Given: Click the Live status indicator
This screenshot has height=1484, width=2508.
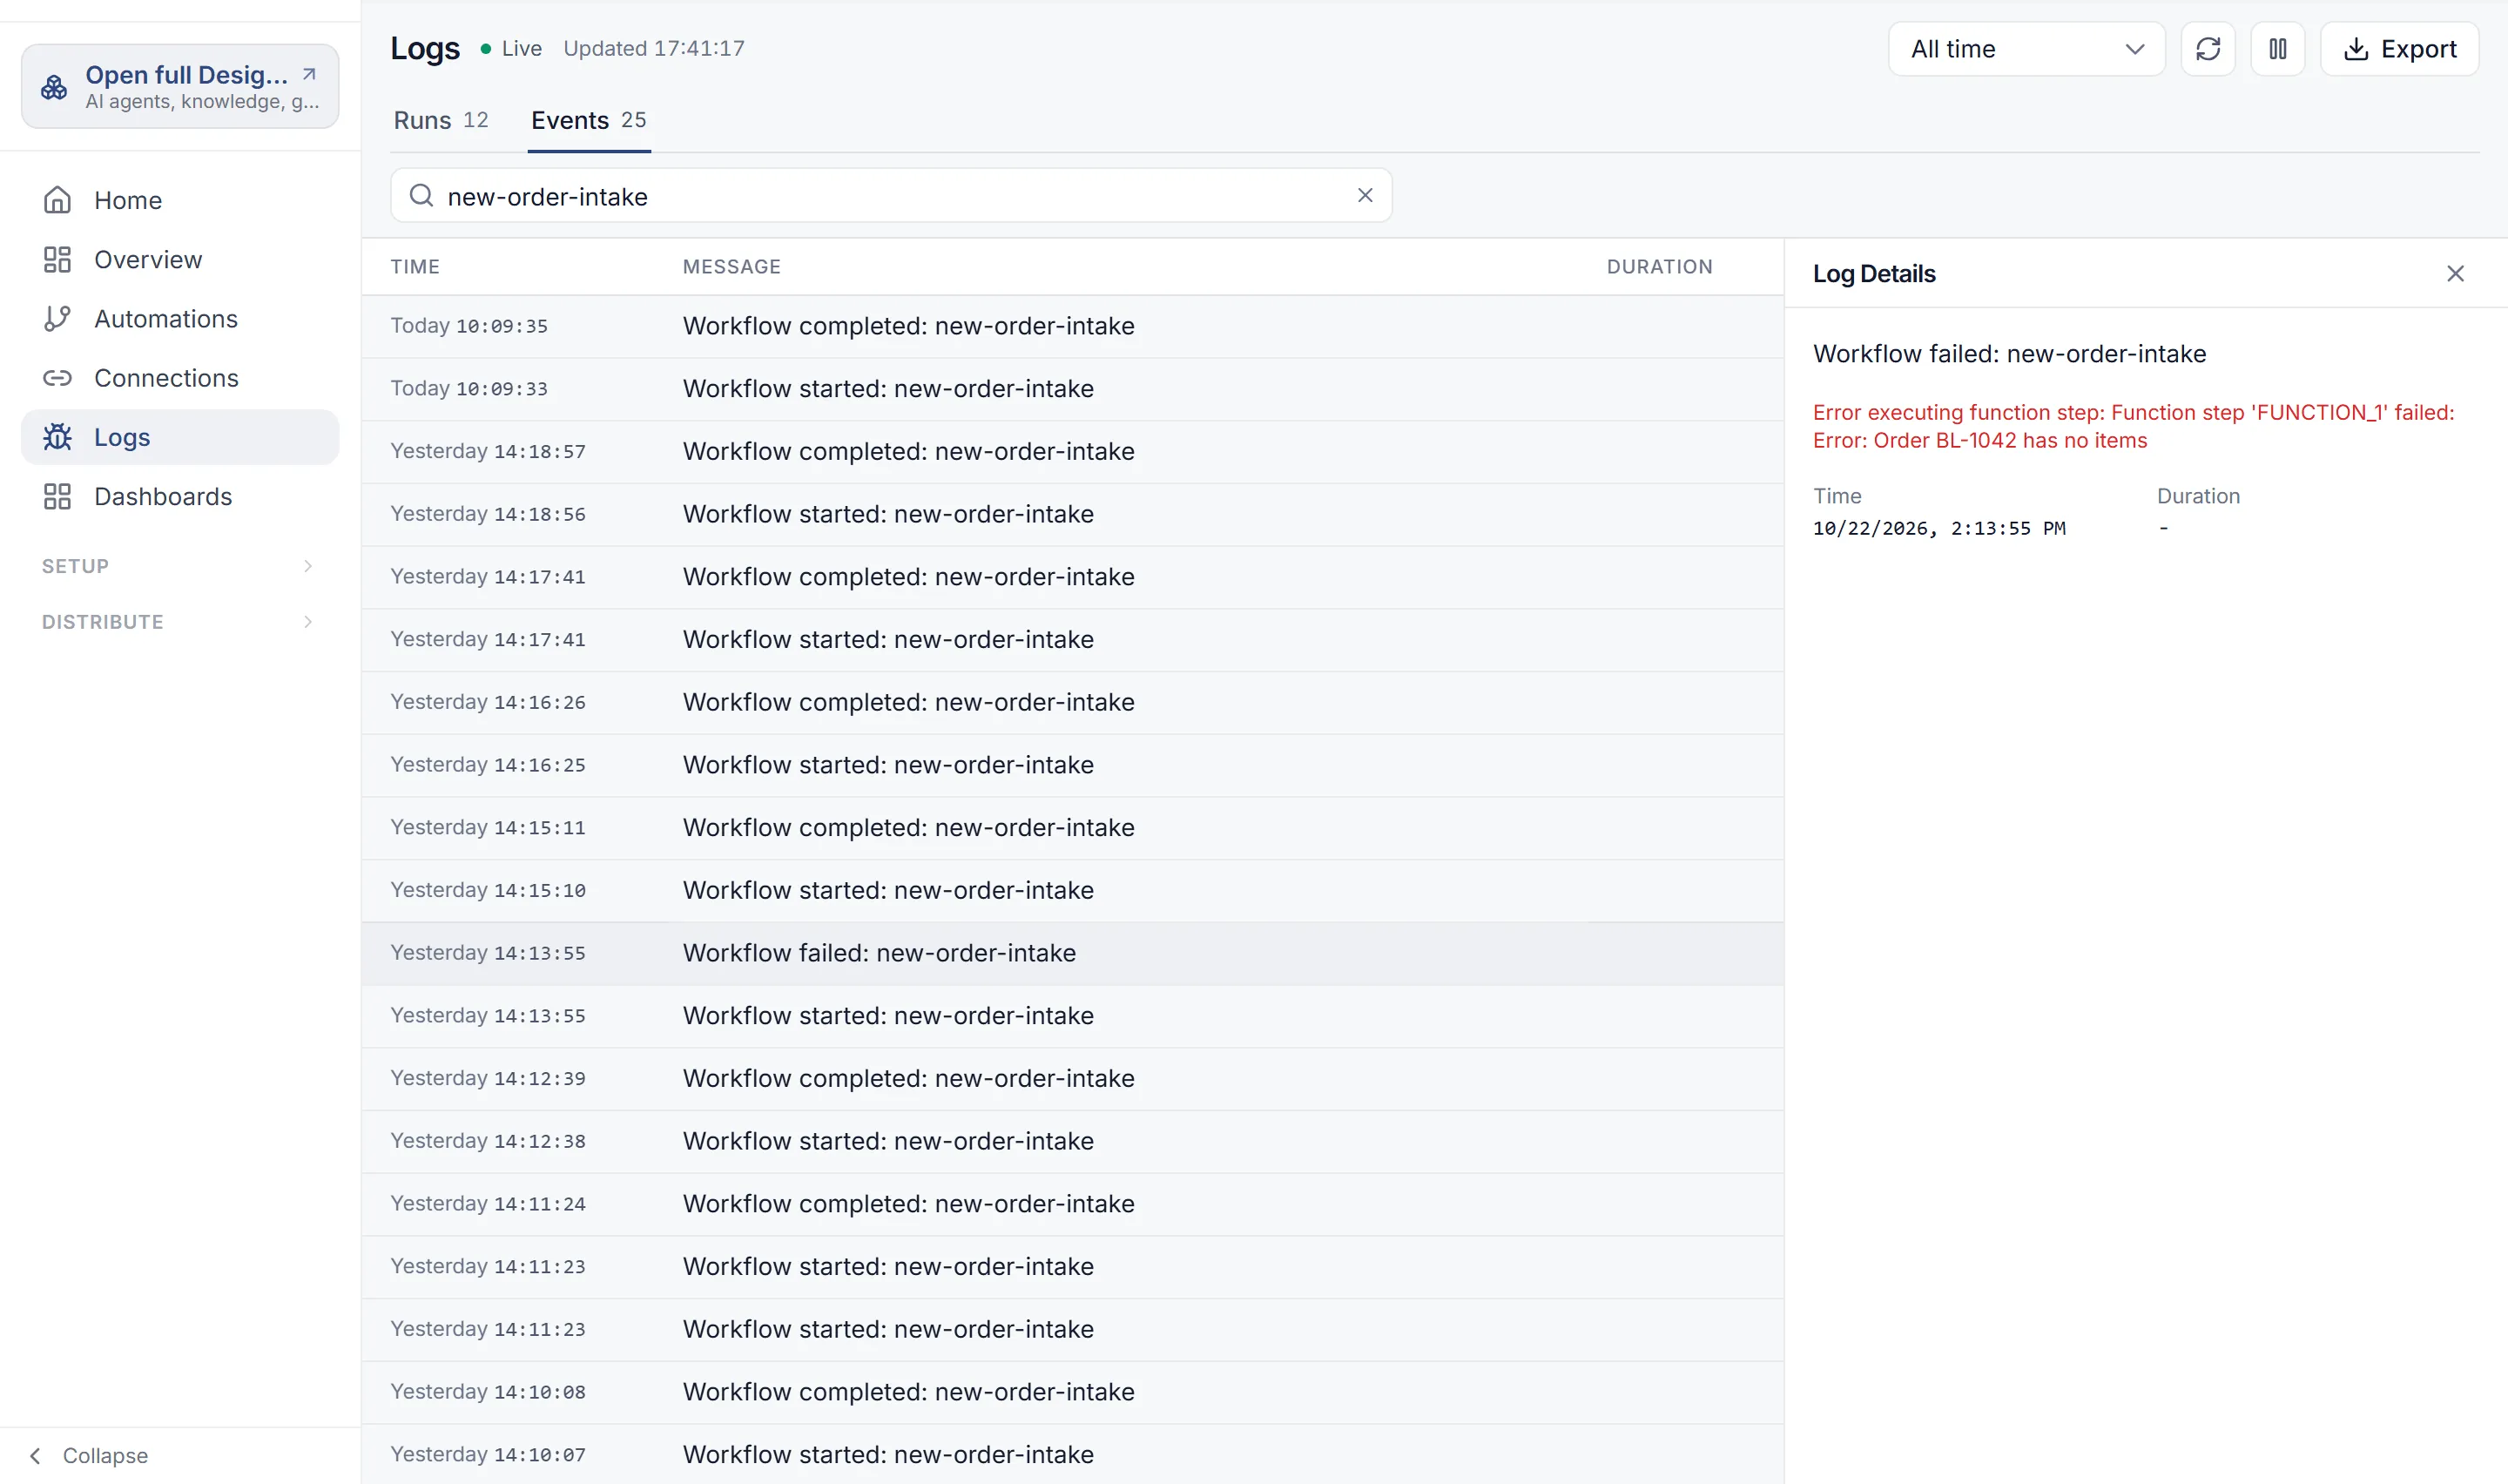Looking at the screenshot, I should [x=511, y=48].
